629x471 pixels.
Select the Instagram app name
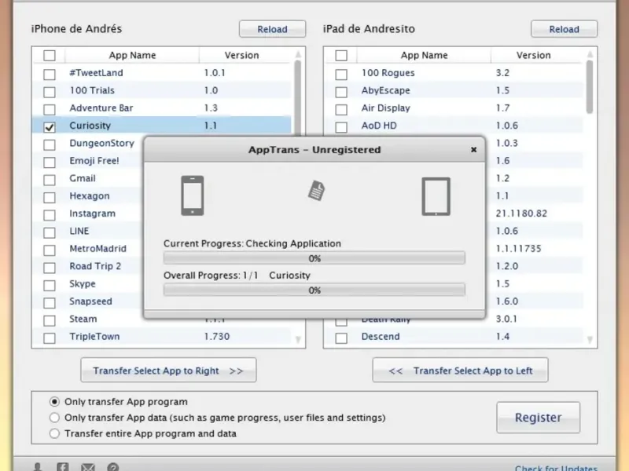click(92, 214)
